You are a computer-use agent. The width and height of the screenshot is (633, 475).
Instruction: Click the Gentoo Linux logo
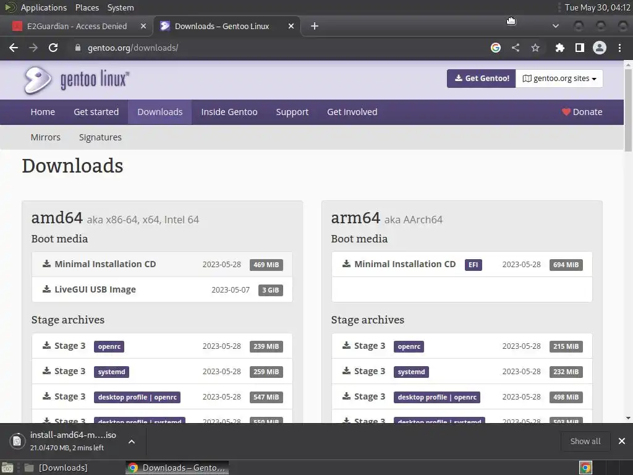coord(77,80)
